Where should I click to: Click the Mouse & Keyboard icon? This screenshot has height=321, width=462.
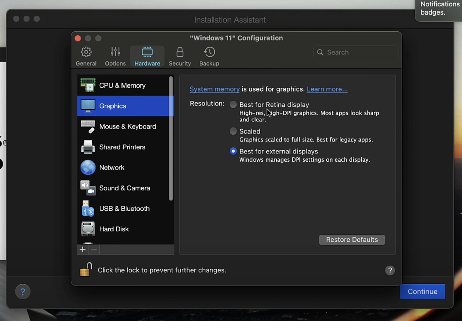[x=88, y=127]
